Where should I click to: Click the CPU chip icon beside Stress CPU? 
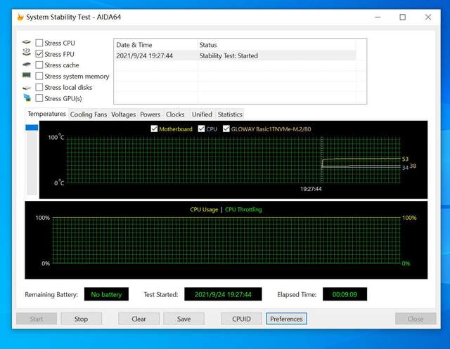click(x=27, y=42)
